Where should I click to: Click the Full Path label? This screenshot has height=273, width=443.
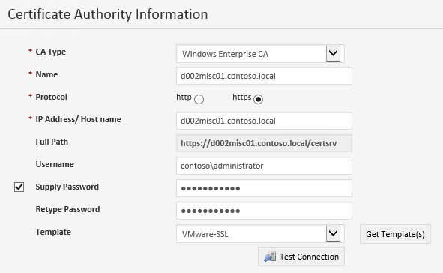[x=52, y=142]
